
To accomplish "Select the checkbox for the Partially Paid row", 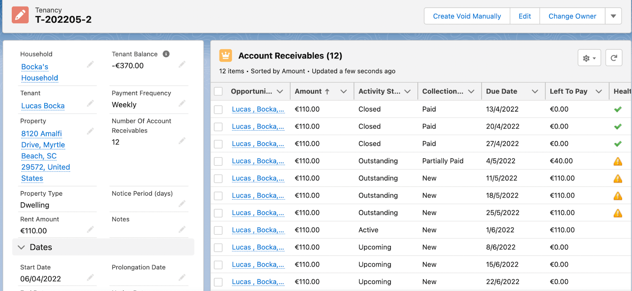I will coord(218,161).
